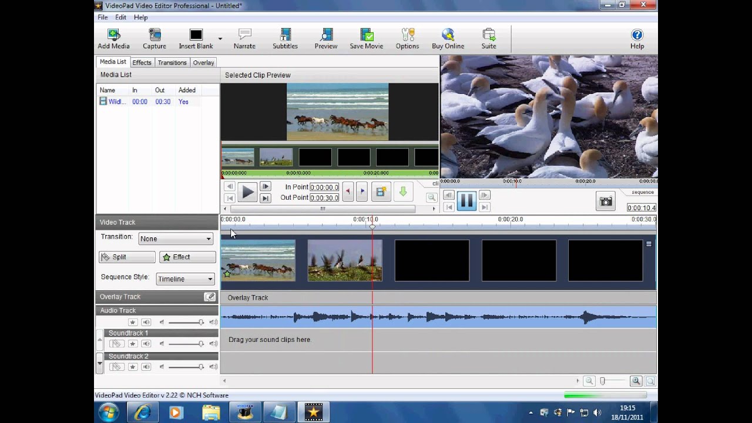Switch to the Media List tab
The width and height of the screenshot is (752, 423).
coord(113,62)
